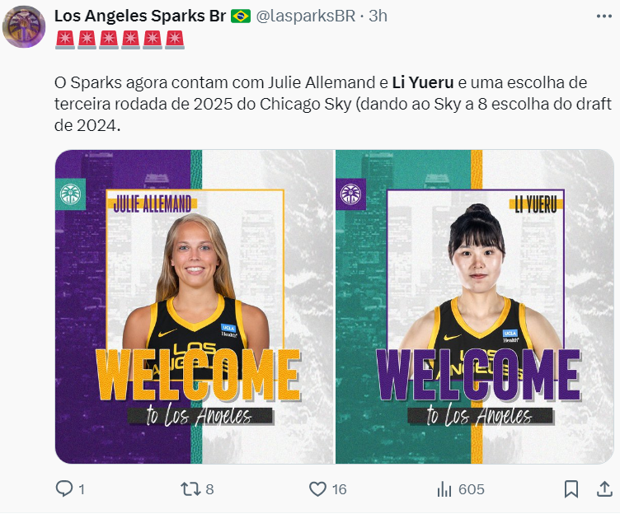
Task: Click the 3h post timestamp
Action: [x=378, y=16]
